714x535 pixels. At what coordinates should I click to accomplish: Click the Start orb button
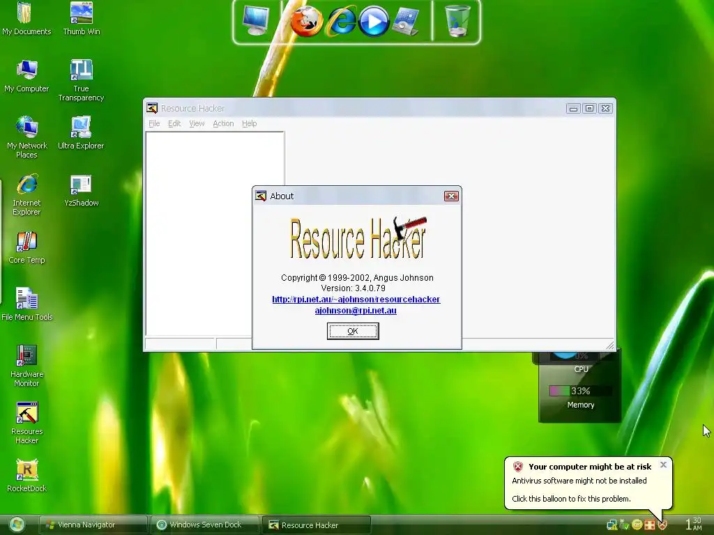(x=17, y=525)
